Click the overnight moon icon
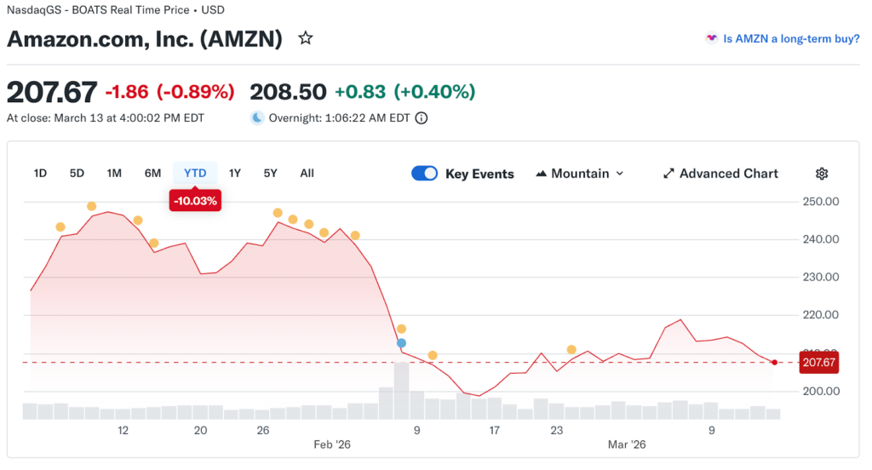The image size is (872, 470). [x=257, y=118]
